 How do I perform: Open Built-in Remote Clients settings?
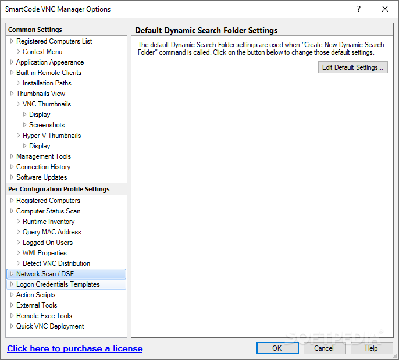49,73
